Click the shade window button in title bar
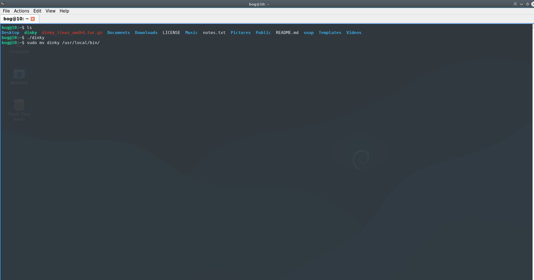 click(x=515, y=4)
